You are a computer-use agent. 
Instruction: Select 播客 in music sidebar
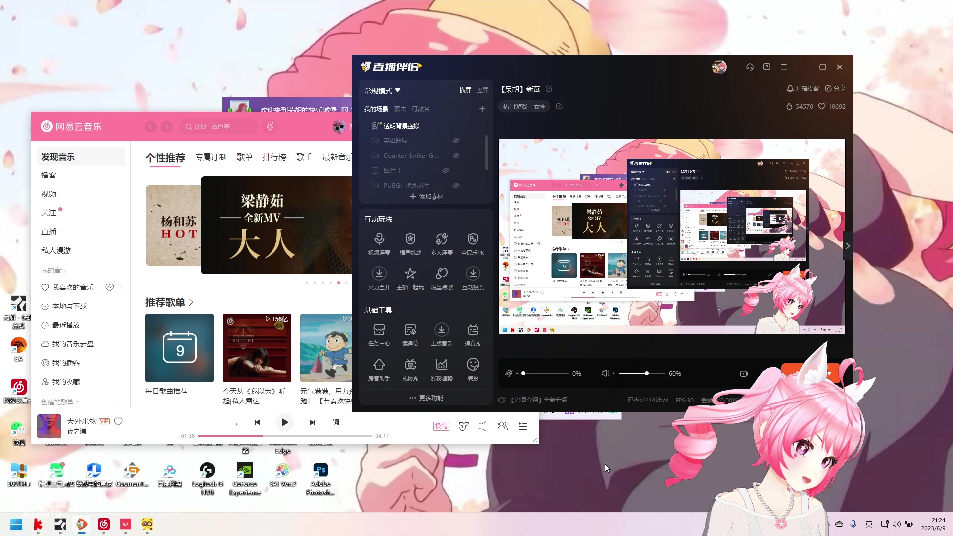(x=49, y=175)
